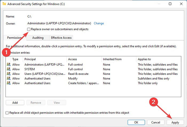This screenshot has width=187, height=127.
Task: Switch to the Auditing tab
Action: coord(38,38)
